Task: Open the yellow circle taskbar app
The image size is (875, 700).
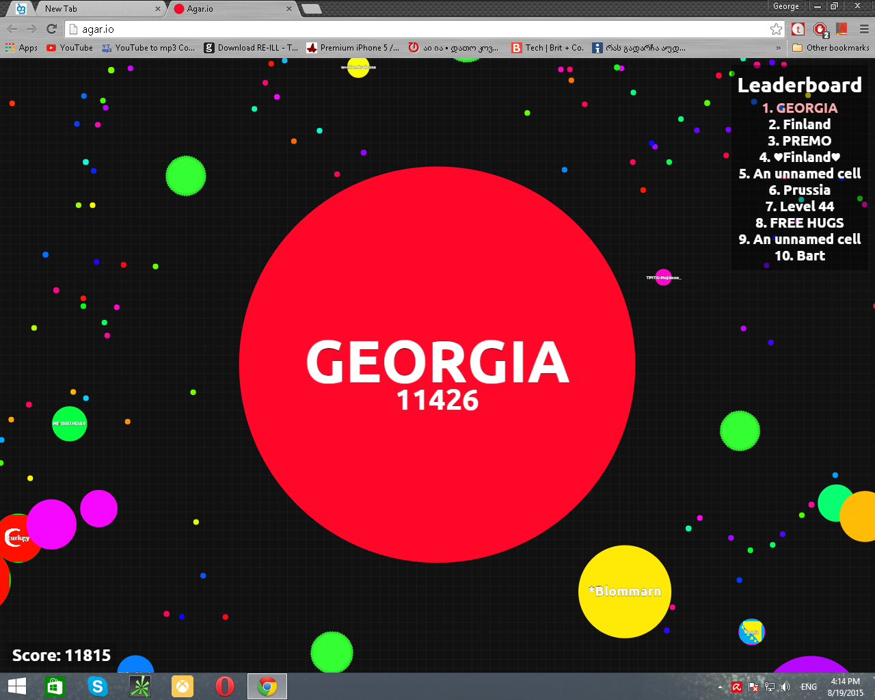Action: tap(183, 686)
